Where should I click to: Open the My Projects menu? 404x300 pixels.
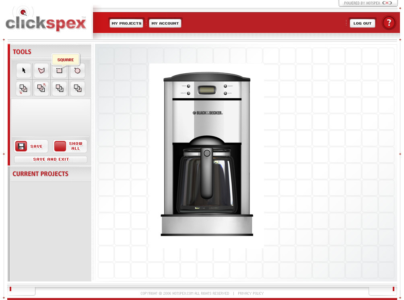126,23
